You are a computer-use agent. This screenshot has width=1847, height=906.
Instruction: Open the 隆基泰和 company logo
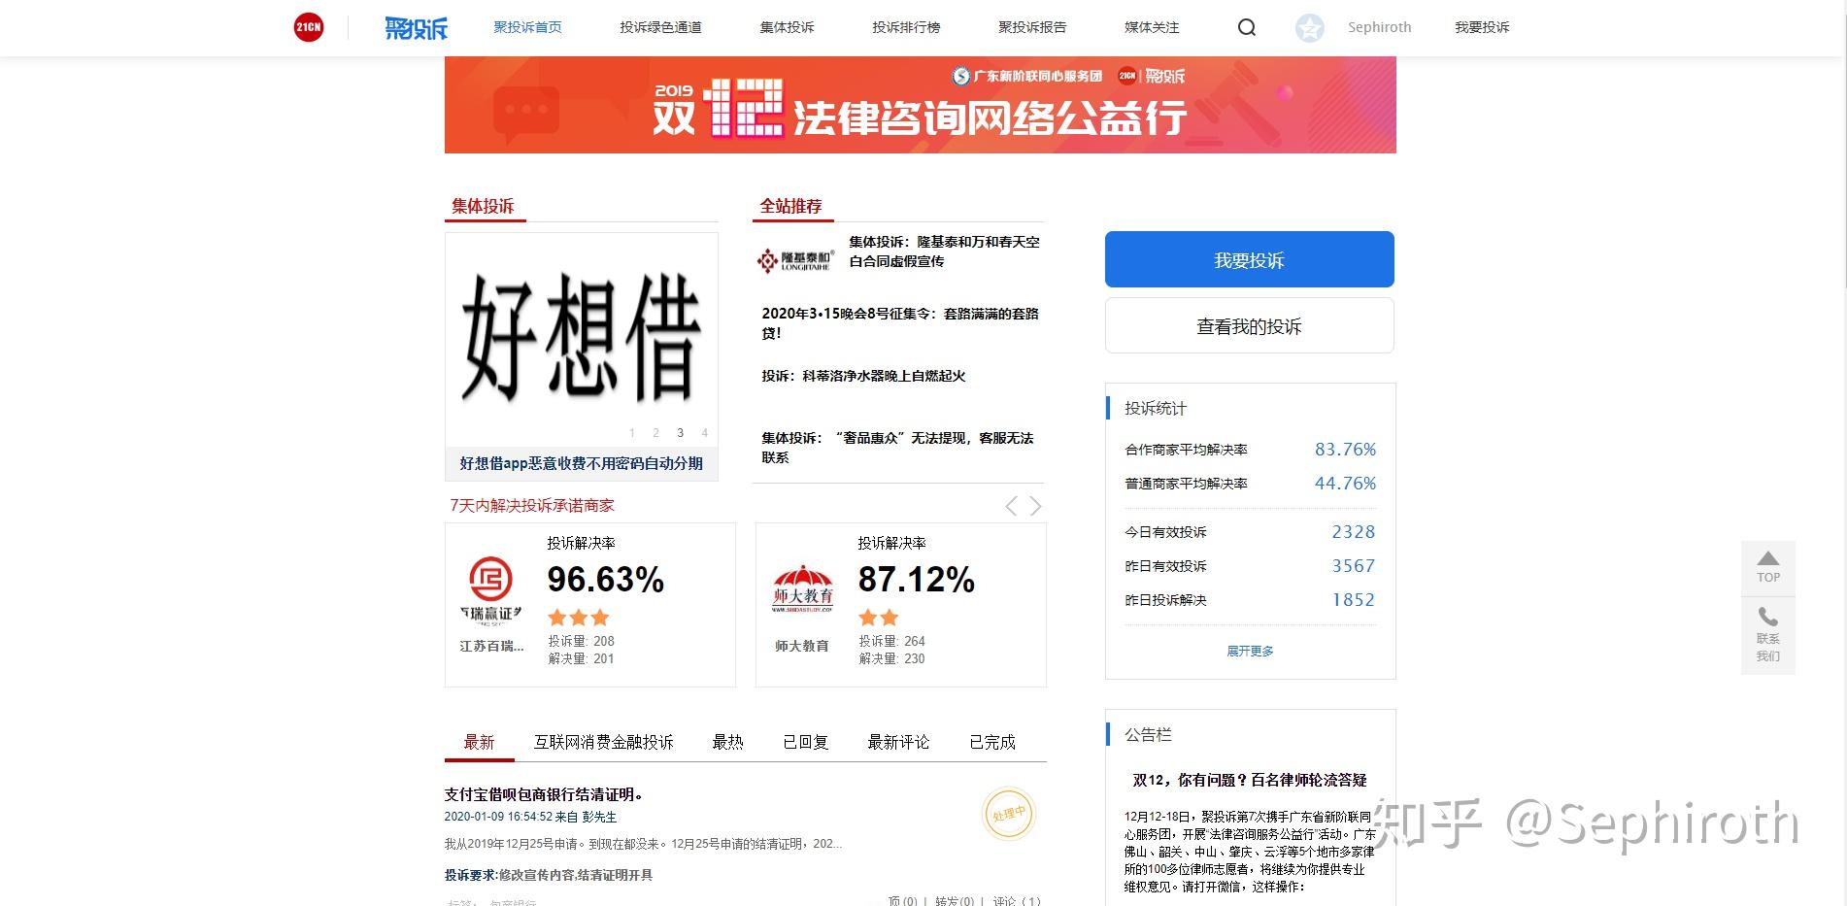(795, 260)
